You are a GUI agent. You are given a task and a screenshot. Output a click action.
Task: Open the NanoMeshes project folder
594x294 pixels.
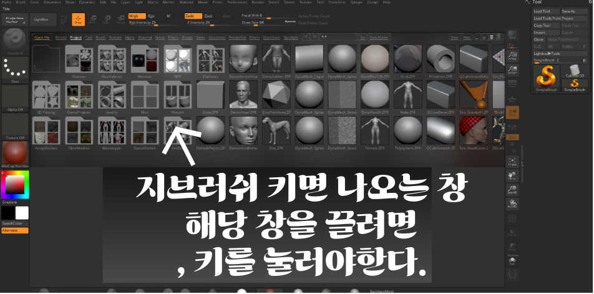point(145,133)
